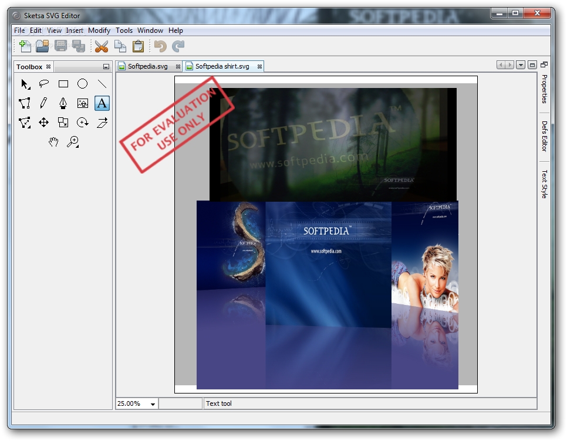Show the open documents list dropdown

tap(521, 65)
